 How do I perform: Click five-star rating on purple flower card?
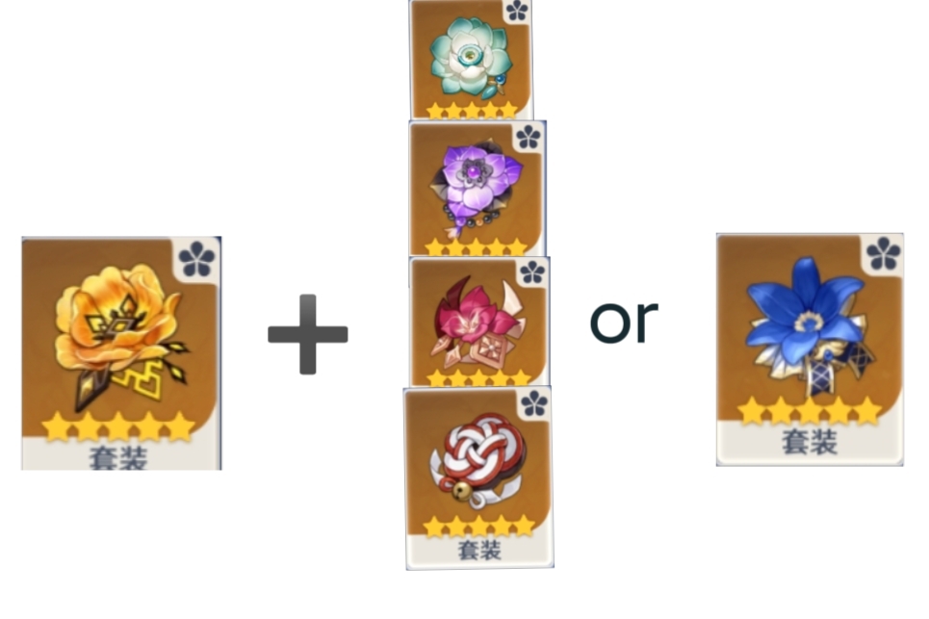(476, 247)
